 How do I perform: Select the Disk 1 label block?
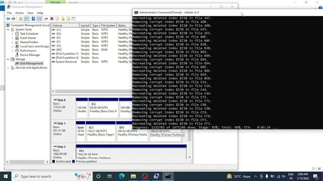pos(63,131)
